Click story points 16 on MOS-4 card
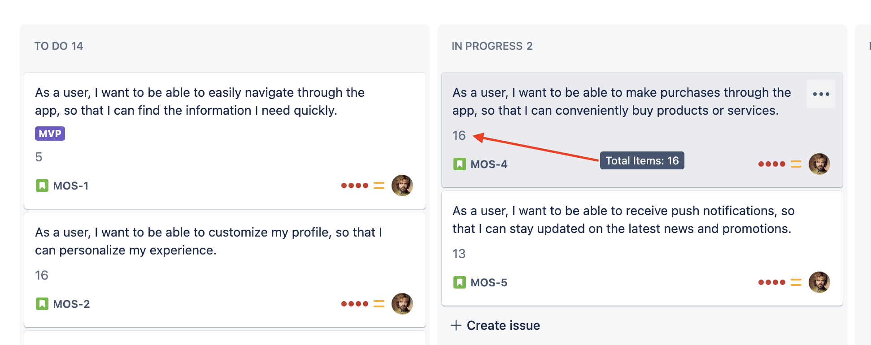871x345 pixels. pyautogui.click(x=459, y=135)
